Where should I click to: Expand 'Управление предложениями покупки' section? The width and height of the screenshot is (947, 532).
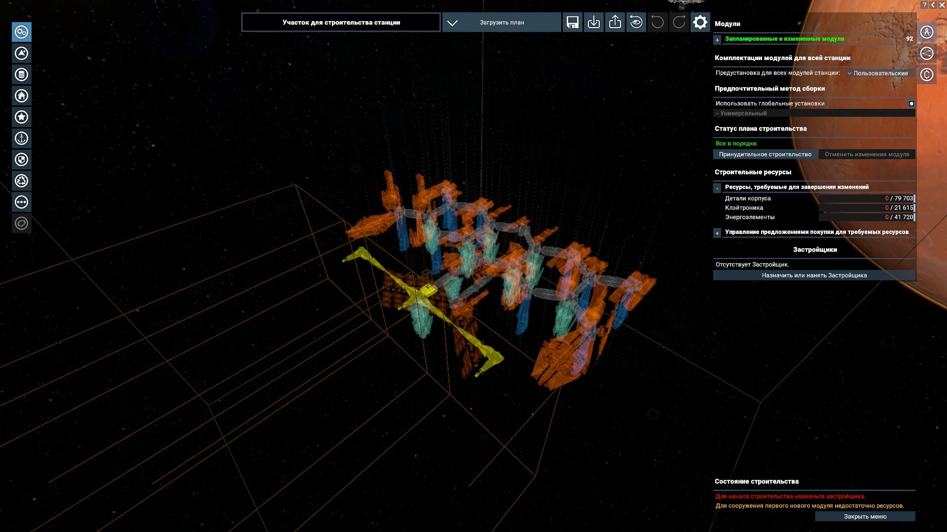pyautogui.click(x=718, y=233)
